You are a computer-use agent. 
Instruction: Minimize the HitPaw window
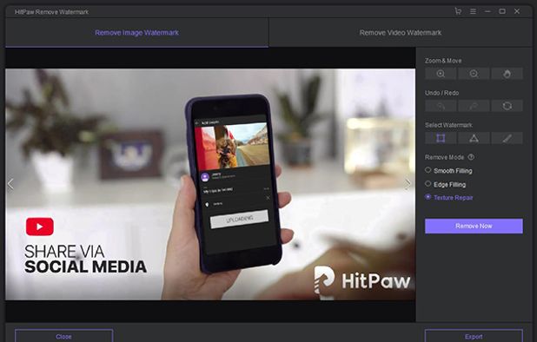(x=487, y=11)
